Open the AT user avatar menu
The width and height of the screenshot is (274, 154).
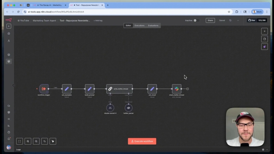pyautogui.click(x=9, y=147)
